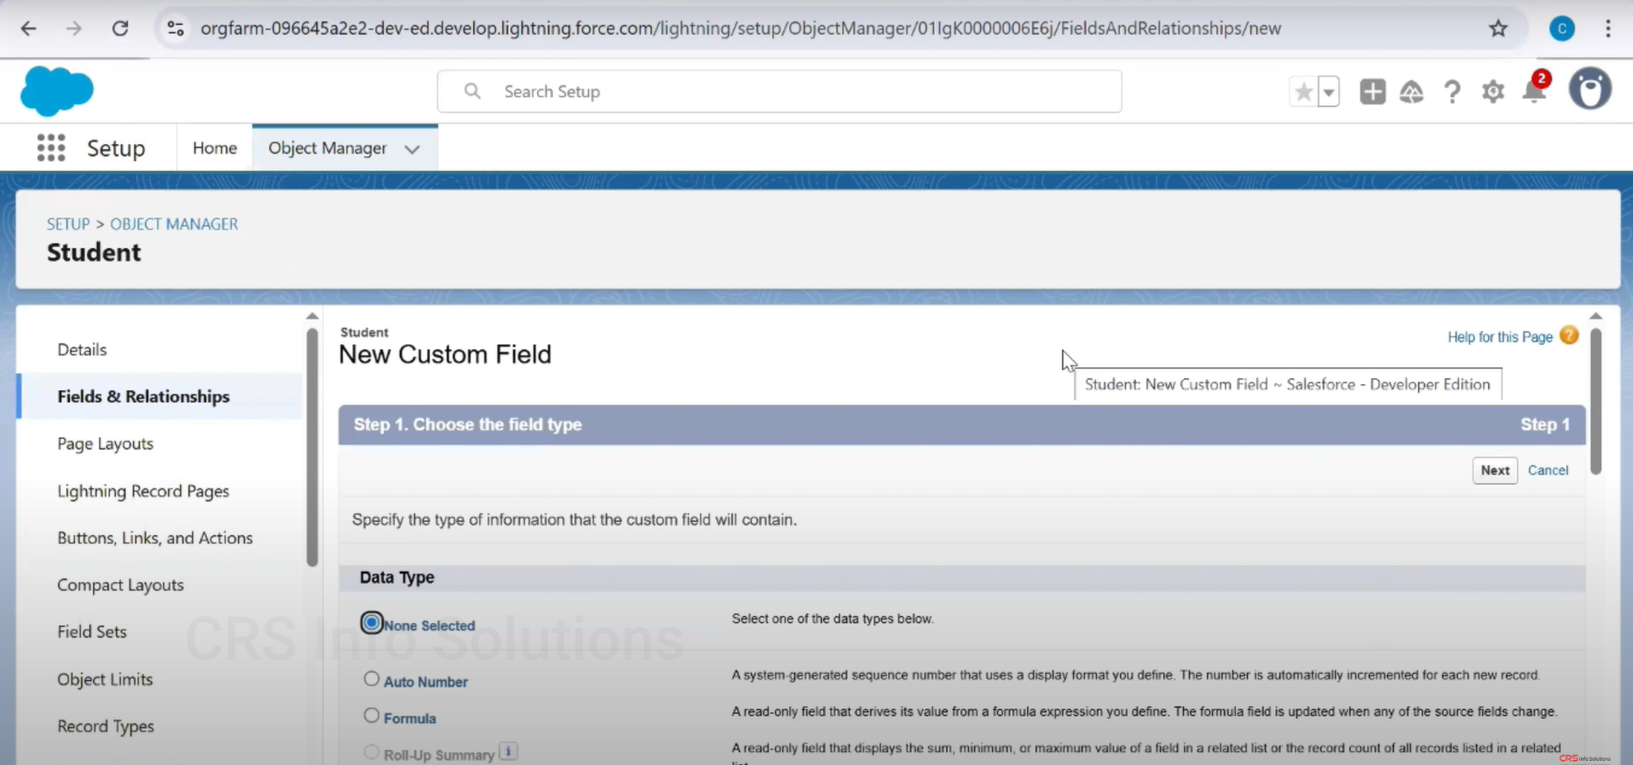Click the Cancel link

[1548, 470]
